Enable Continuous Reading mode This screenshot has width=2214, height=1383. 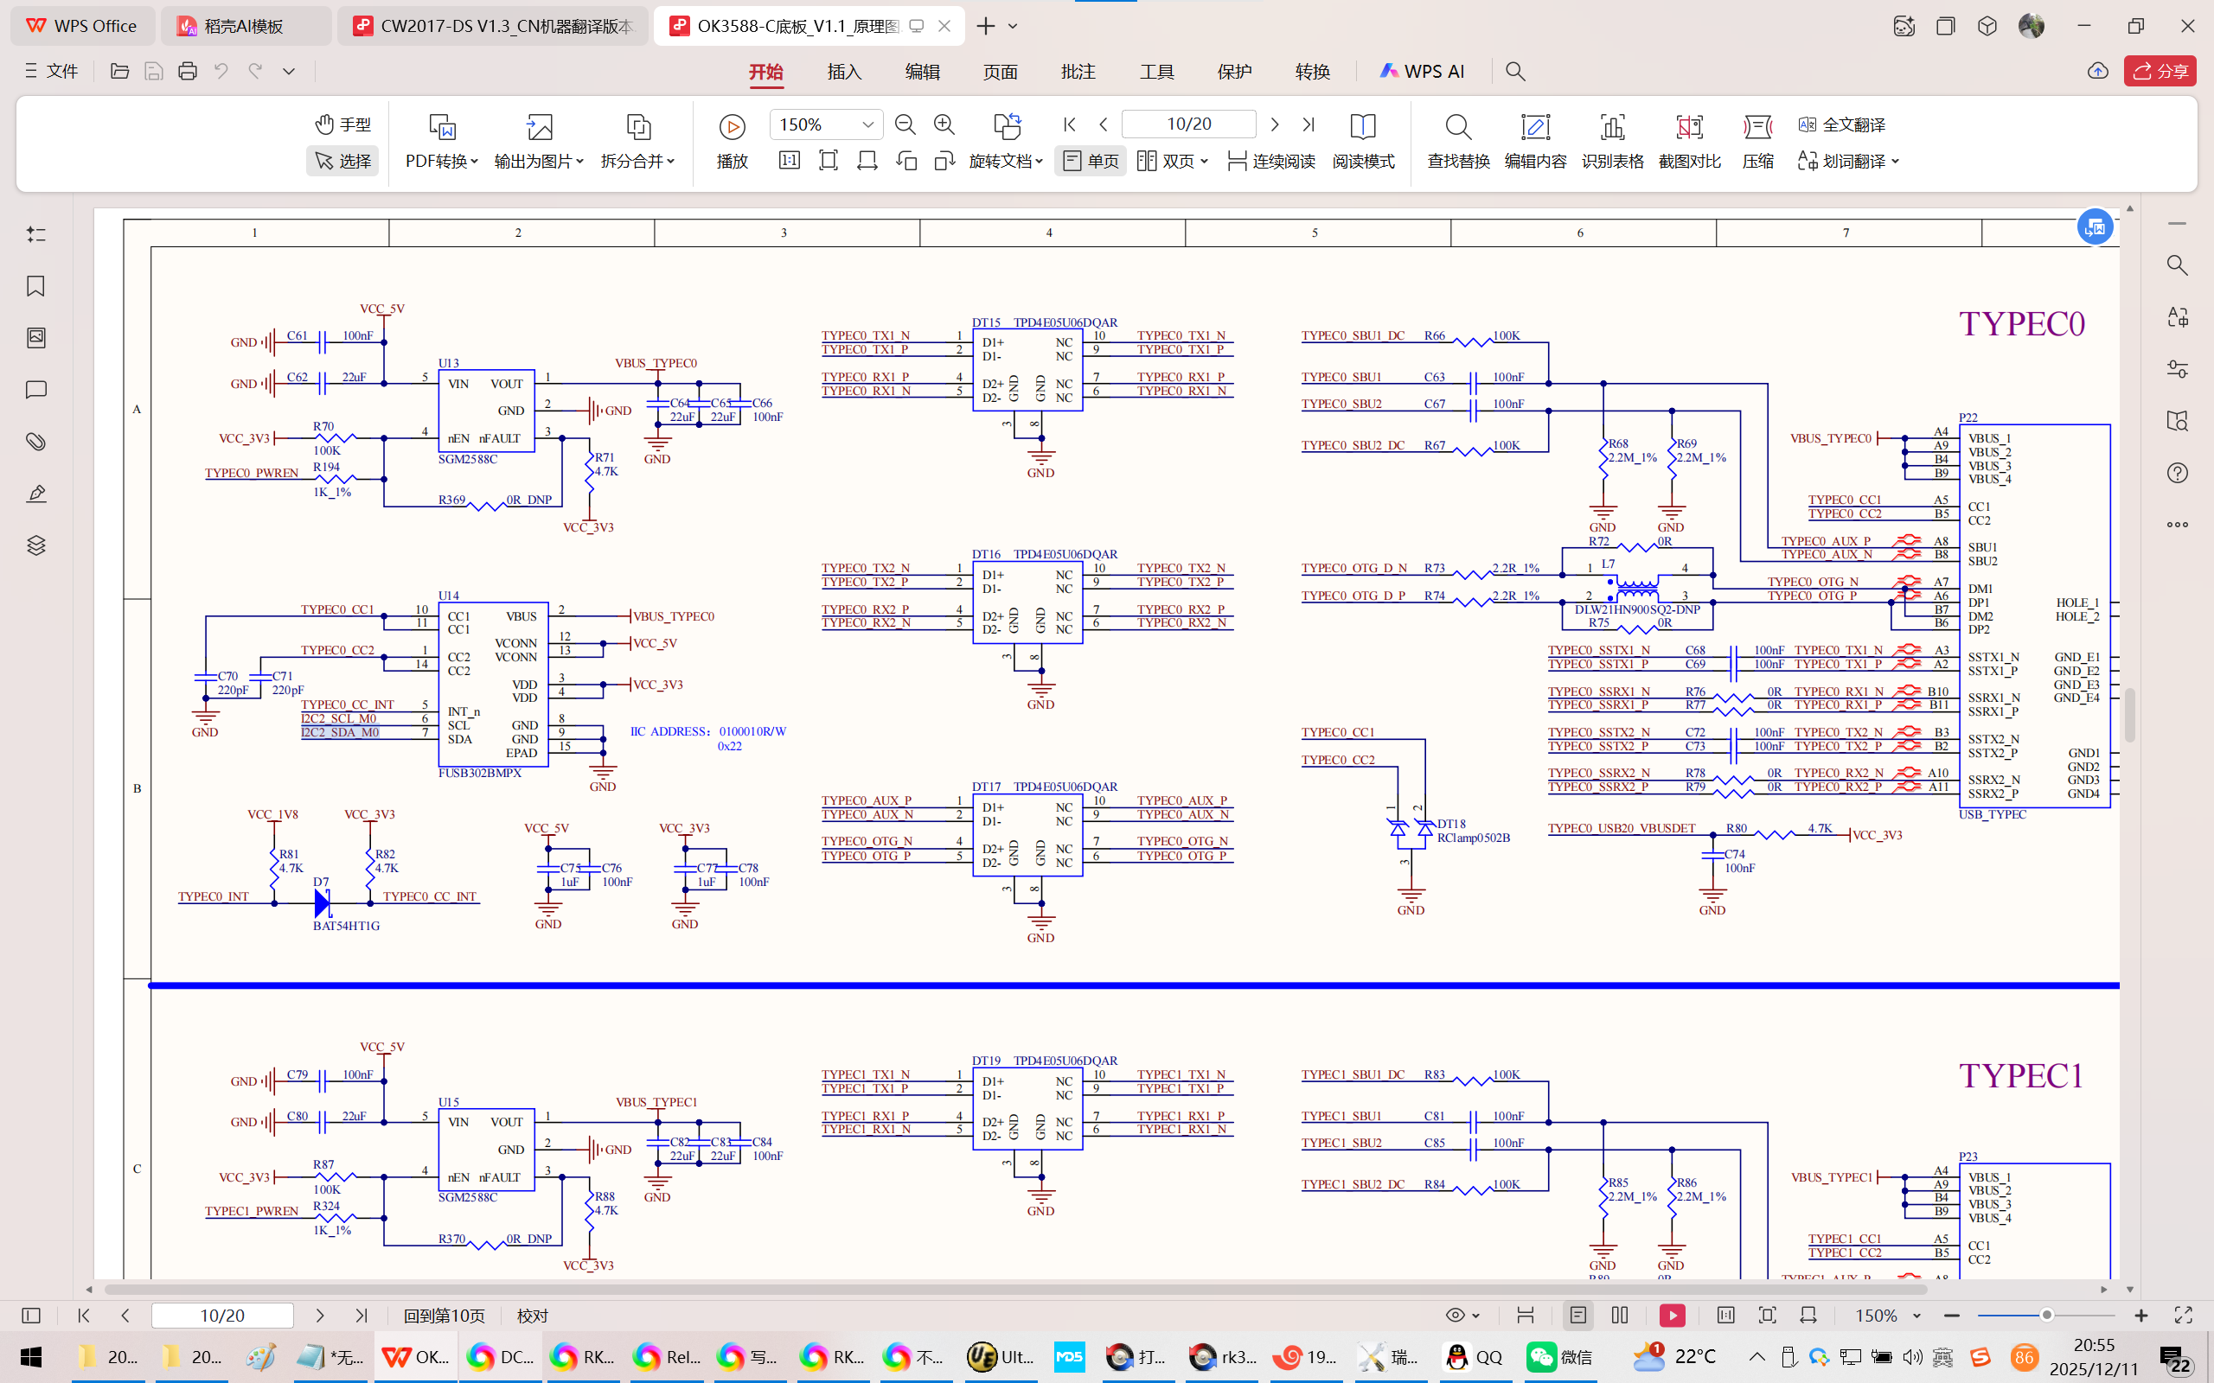coord(1270,161)
